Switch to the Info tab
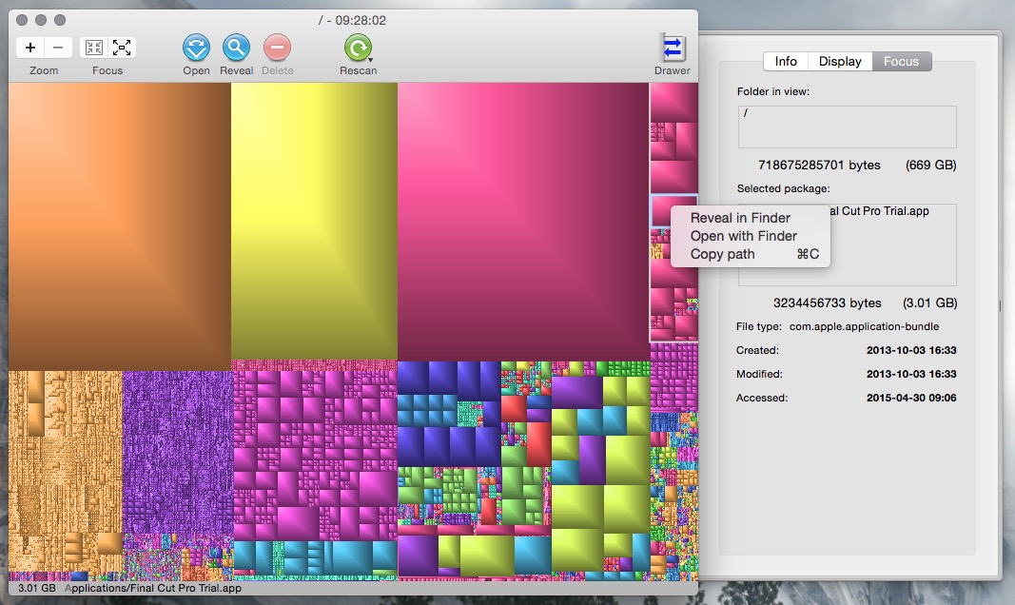 point(786,61)
